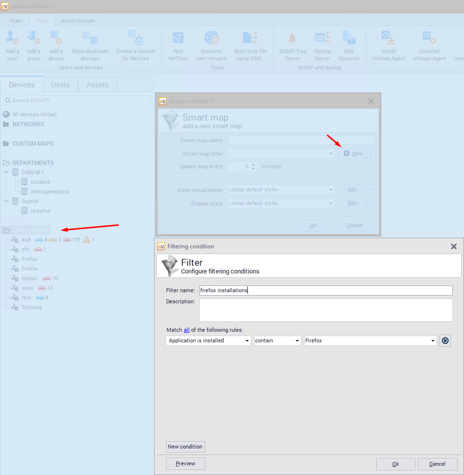Confirm the filter with the Ok button
The width and height of the screenshot is (464, 475).
395,464
